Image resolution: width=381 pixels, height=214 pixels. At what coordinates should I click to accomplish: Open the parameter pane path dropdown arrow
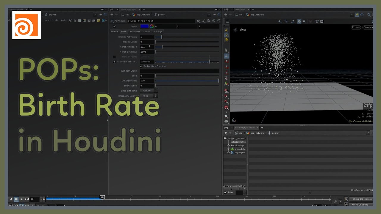(209, 15)
